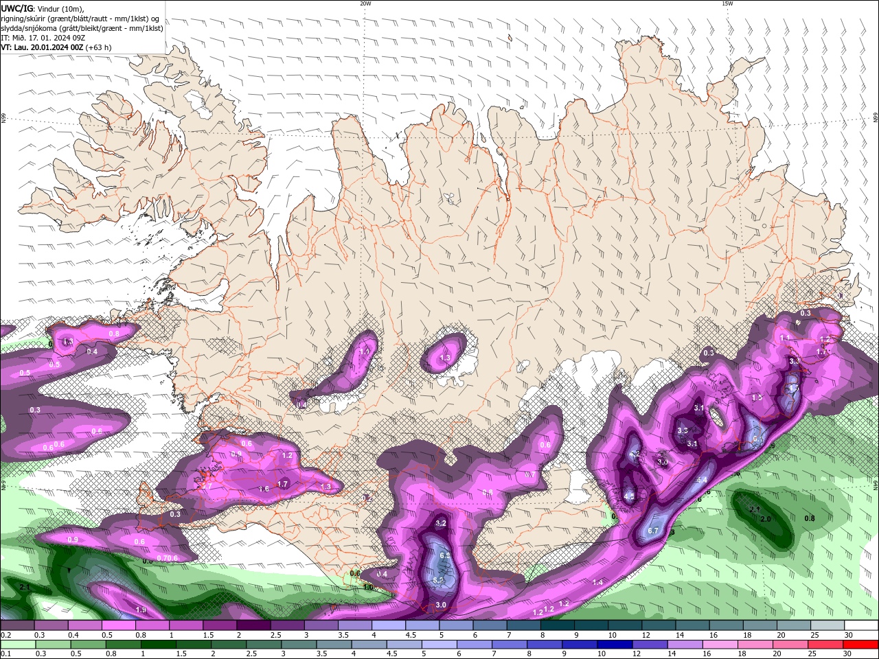Select the 1.5 snowfall value label
The image size is (879, 659).
(757, 397)
